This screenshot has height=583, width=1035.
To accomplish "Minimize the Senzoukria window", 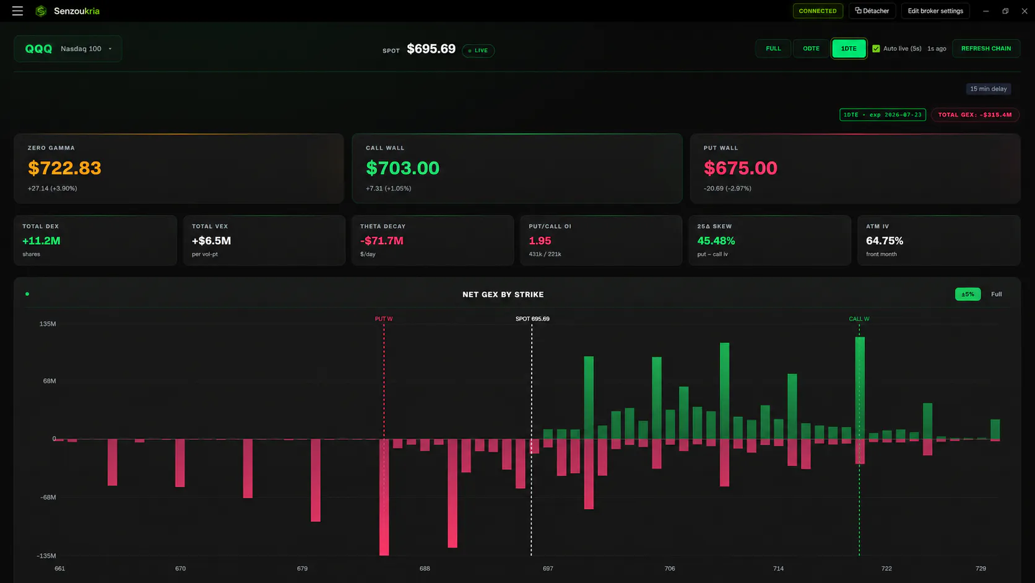I will point(986,11).
